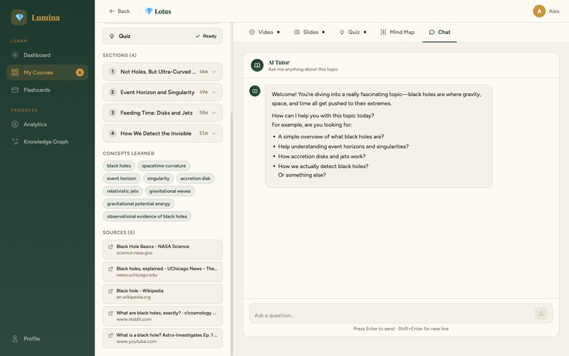Screen dimensions: 569x356
Task: Click the My Courses notification badge
Action: click(x=80, y=72)
